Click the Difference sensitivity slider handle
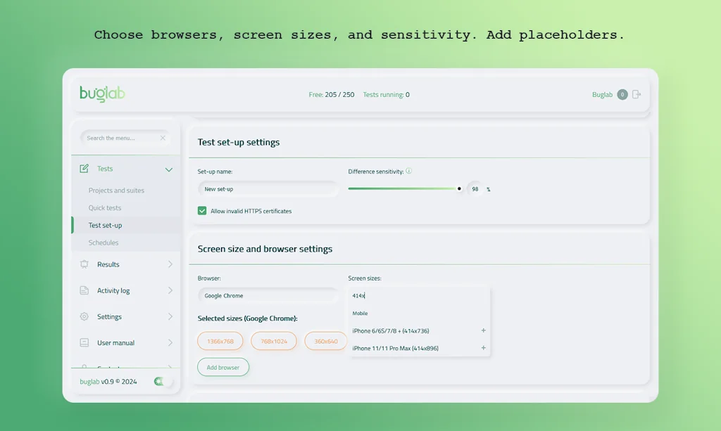721x431 pixels. tap(460, 188)
